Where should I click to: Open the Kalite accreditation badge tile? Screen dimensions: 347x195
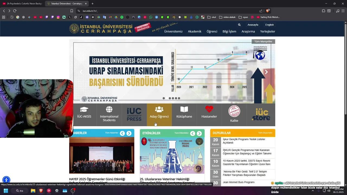pos(234,115)
